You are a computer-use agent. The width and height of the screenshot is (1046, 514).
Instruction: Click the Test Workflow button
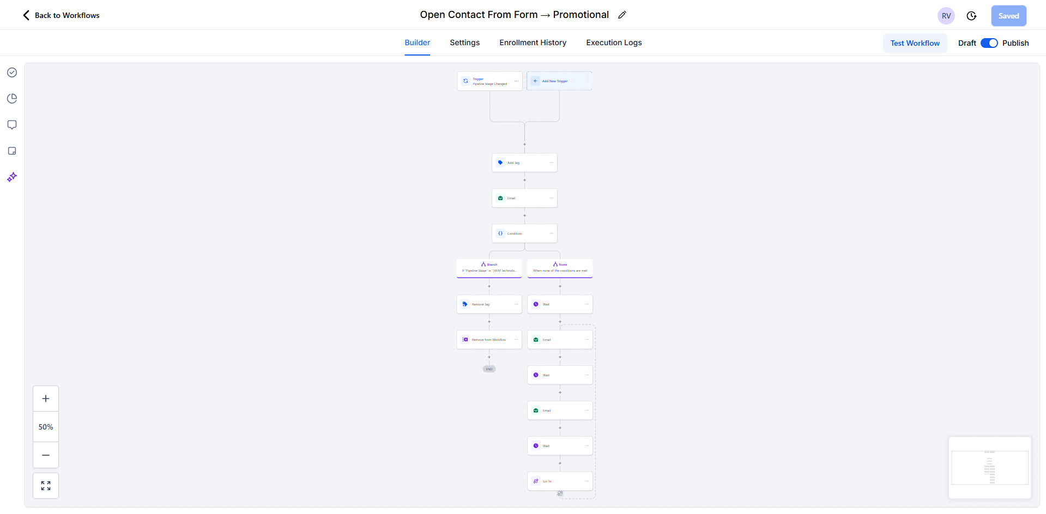(915, 43)
